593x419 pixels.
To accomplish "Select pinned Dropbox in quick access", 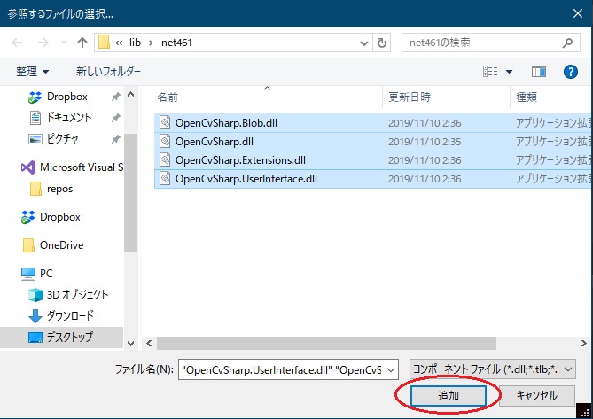I will pyautogui.click(x=67, y=97).
